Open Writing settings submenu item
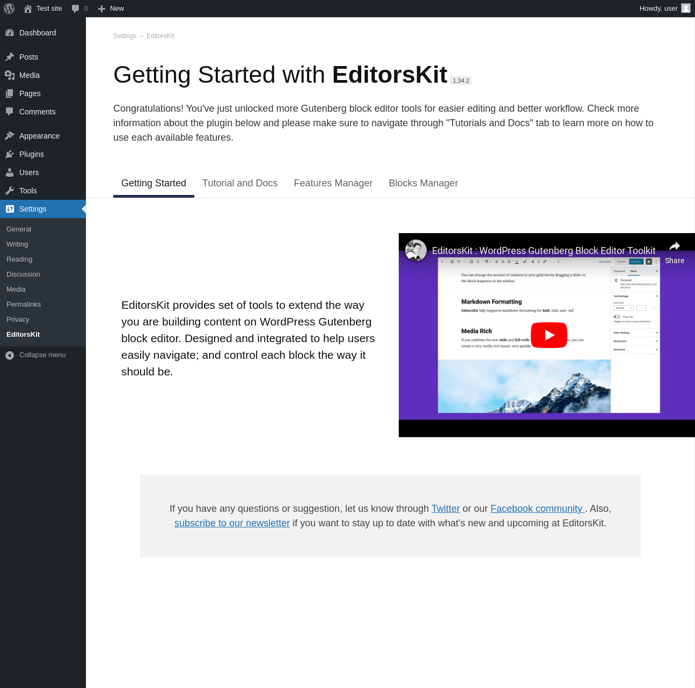The image size is (695, 688). [17, 244]
